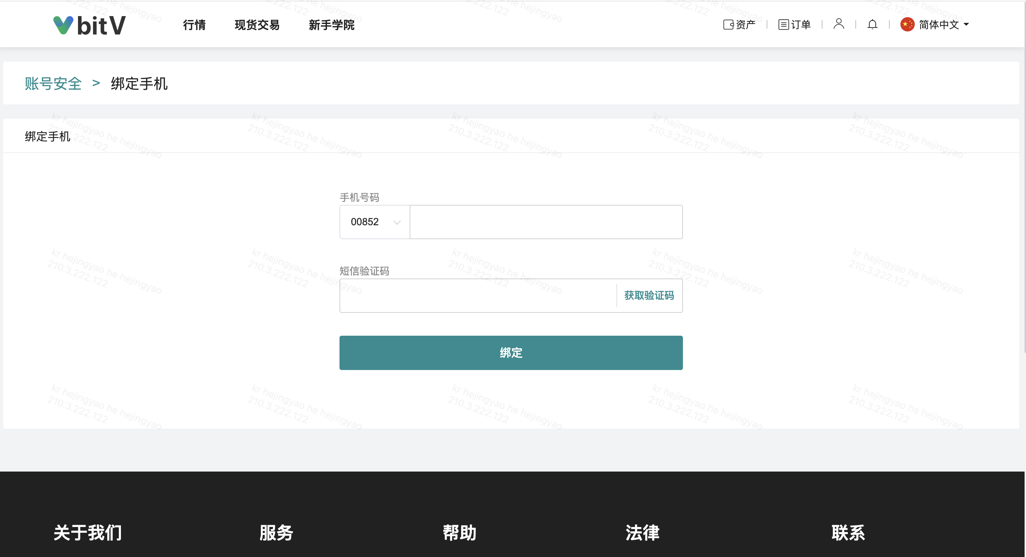Open the orders list icon
Viewport: 1026px width, 557px height.
[x=783, y=25]
